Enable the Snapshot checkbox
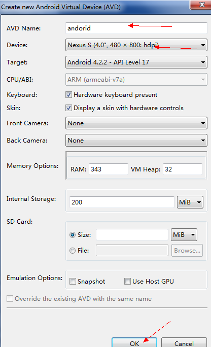This screenshot has width=211, height=347. pyautogui.click(x=73, y=282)
